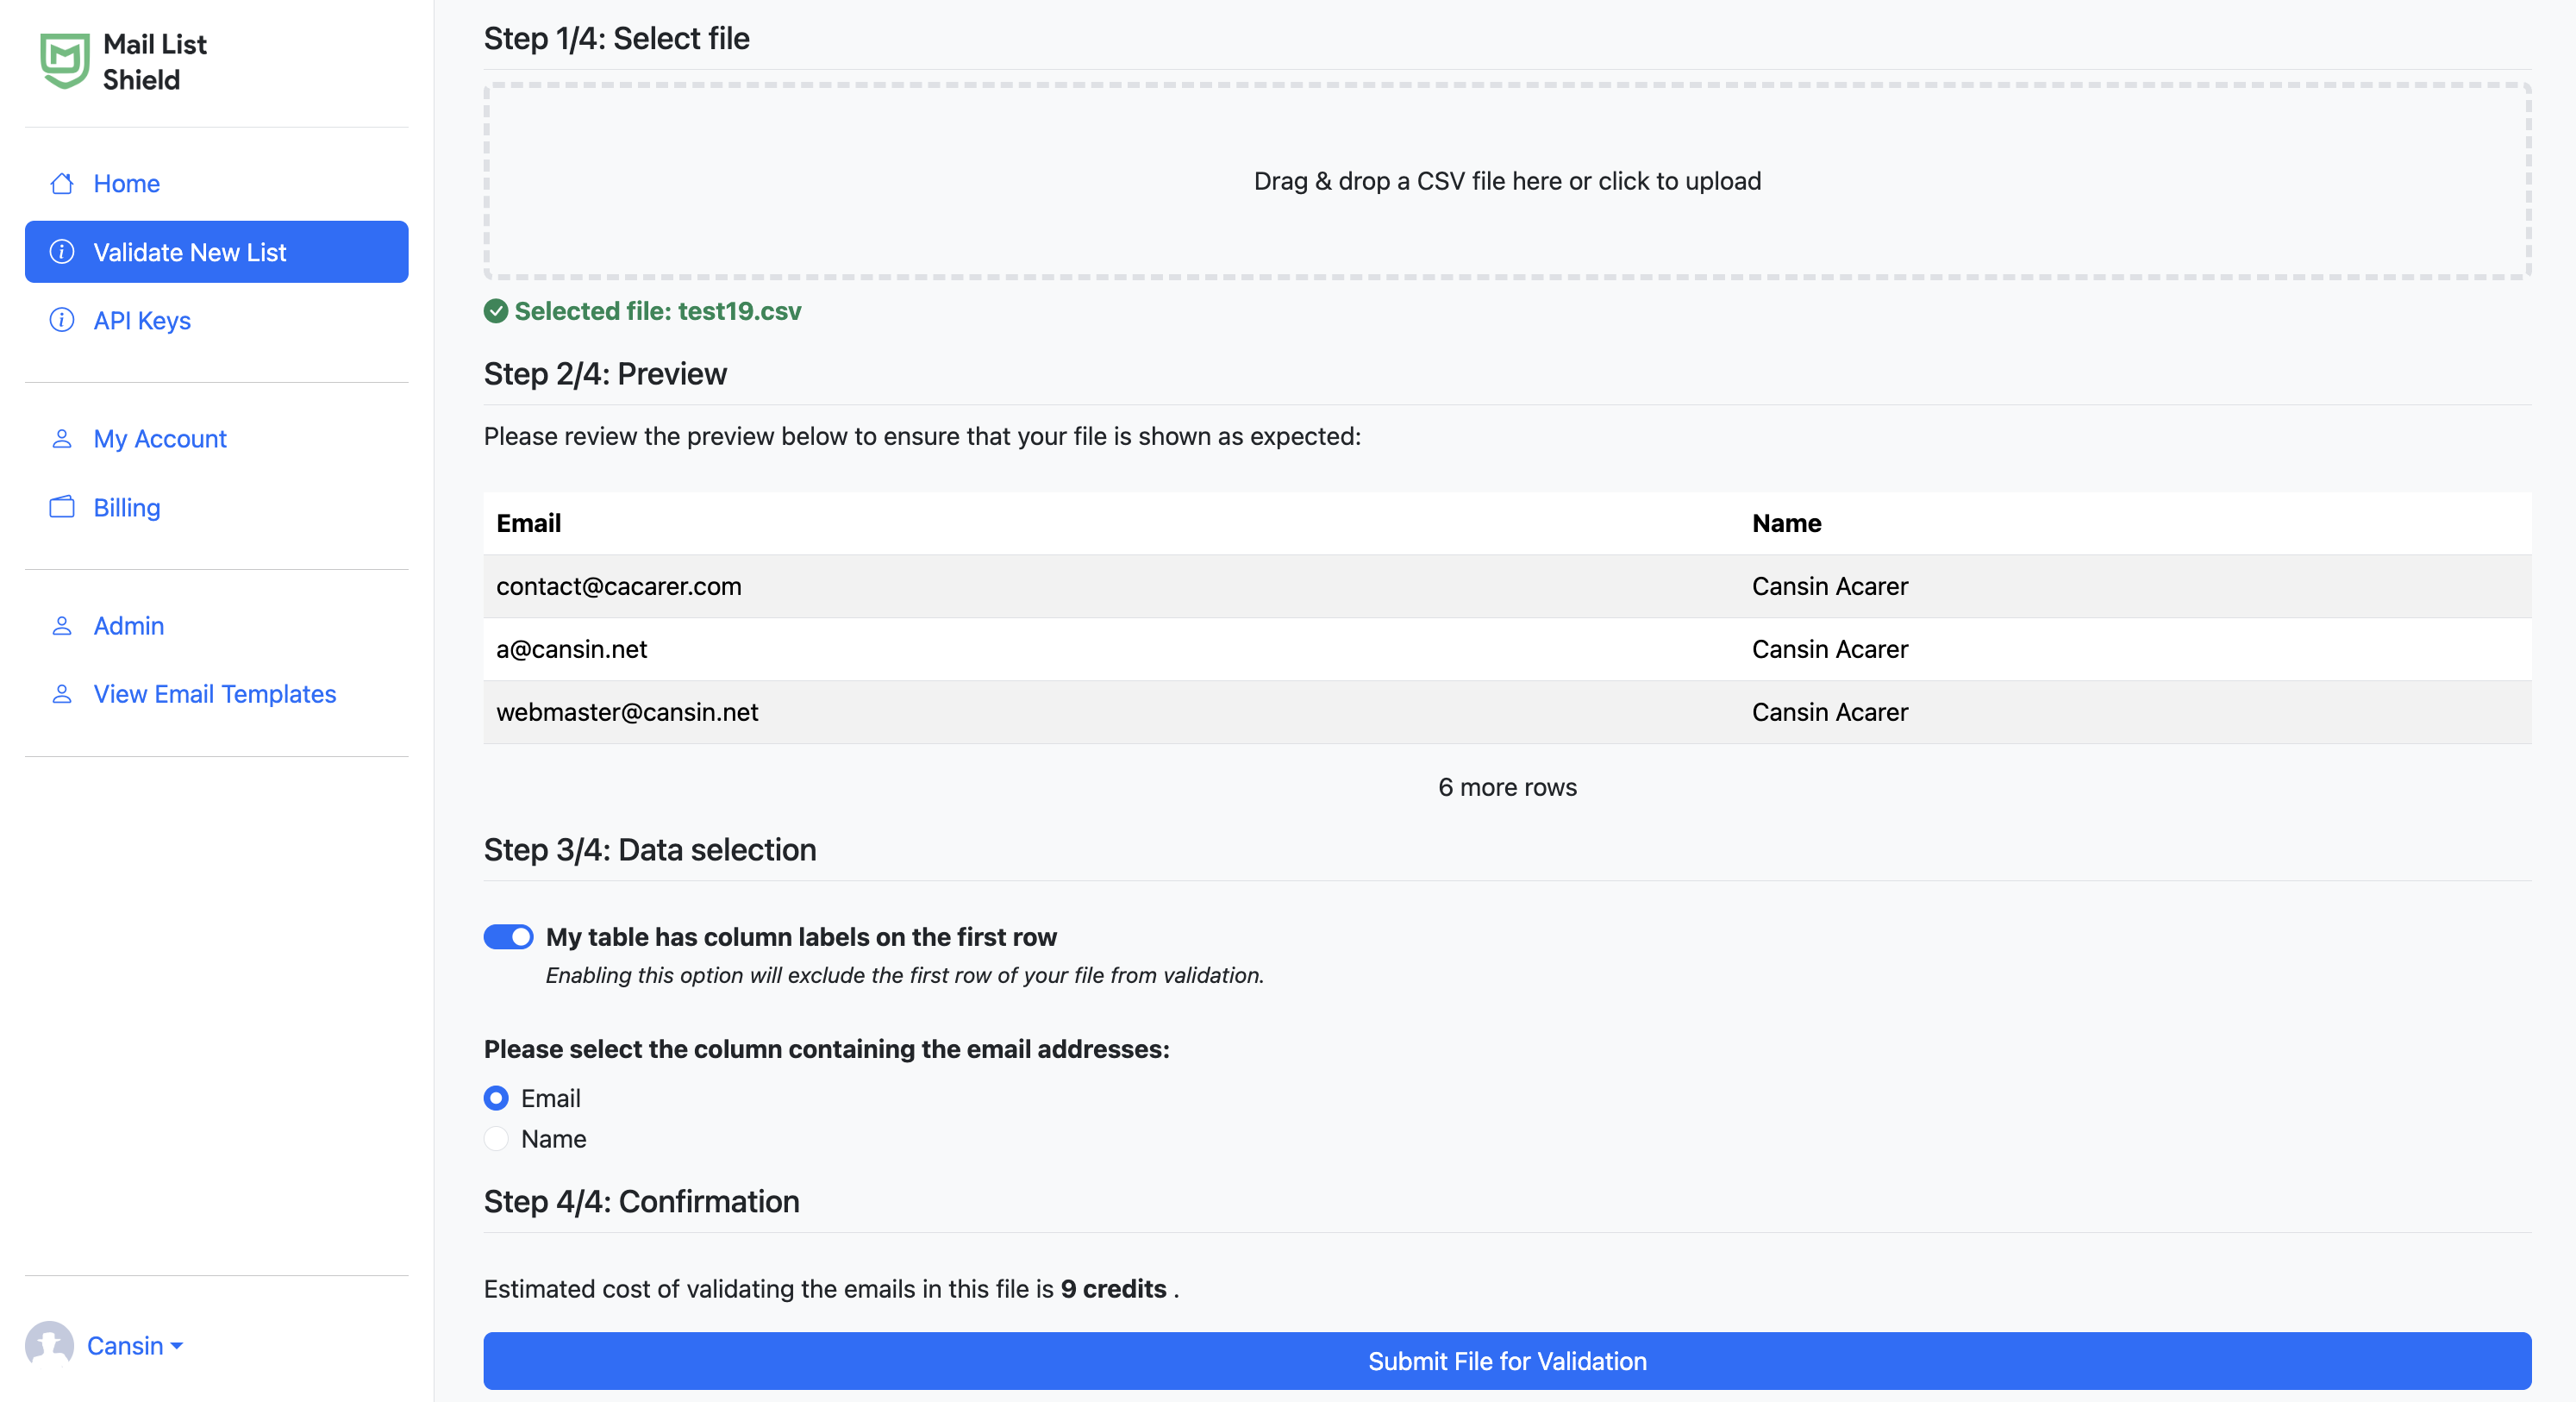
Task: Navigate to Validate New List in sidebar
Action: (190, 252)
